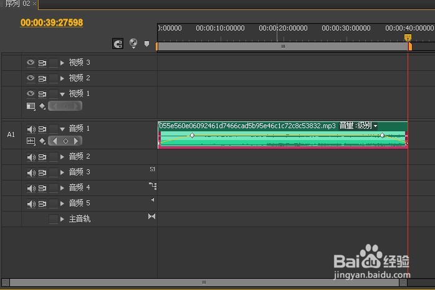Click the submix icon on 音频 4
Viewport: 435px width, 290px height.
pos(153,185)
